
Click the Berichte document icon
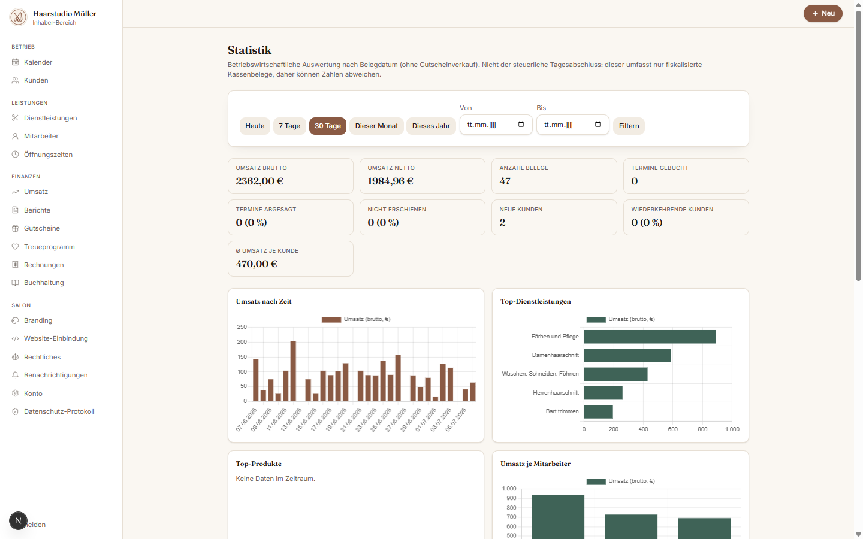click(16, 210)
